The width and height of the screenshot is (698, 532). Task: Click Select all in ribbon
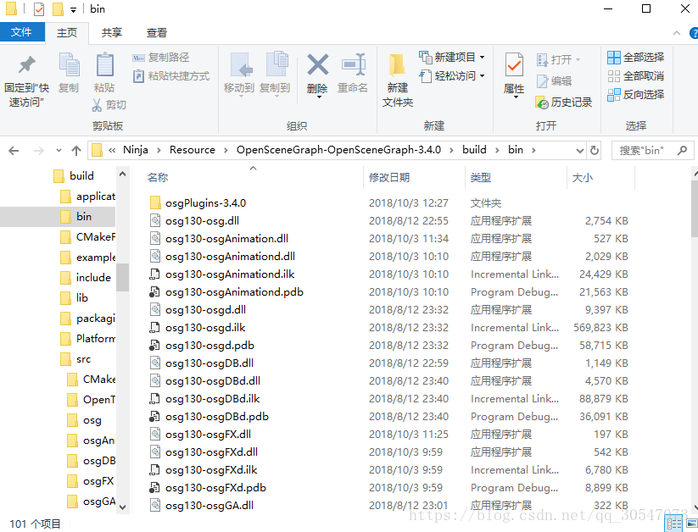[x=636, y=57]
